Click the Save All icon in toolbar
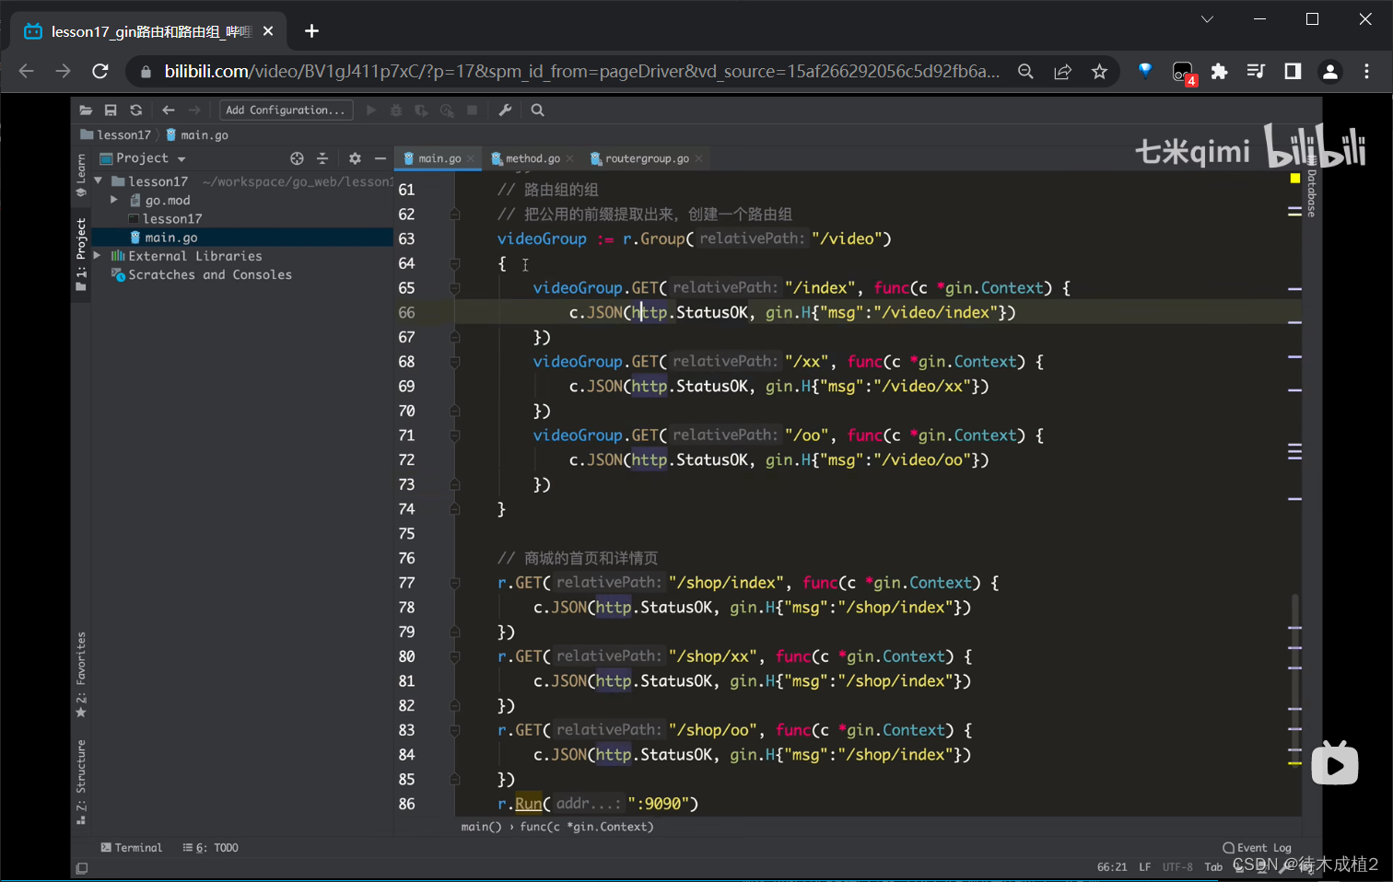The image size is (1393, 882). click(x=111, y=110)
